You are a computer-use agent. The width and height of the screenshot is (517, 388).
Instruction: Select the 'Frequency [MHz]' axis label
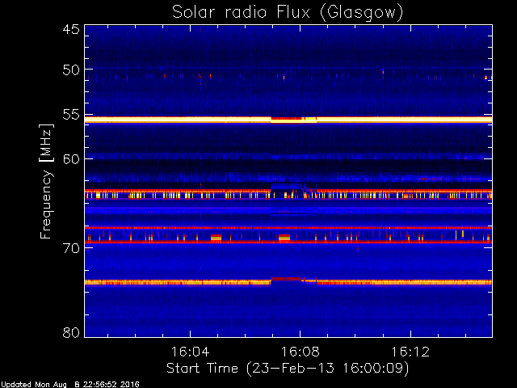(x=47, y=181)
